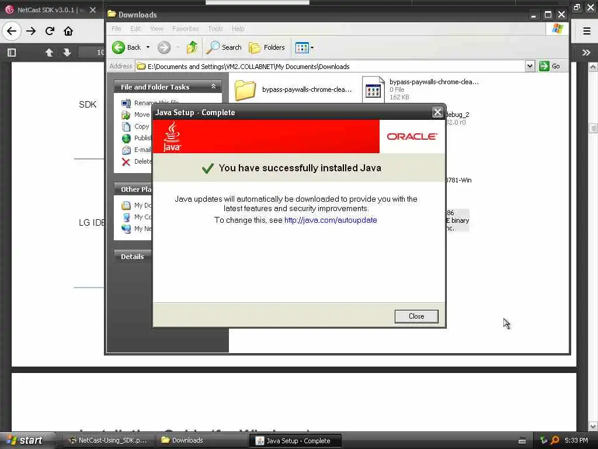The width and height of the screenshot is (598, 449).
Task: Click the Start button
Action: click(24, 440)
